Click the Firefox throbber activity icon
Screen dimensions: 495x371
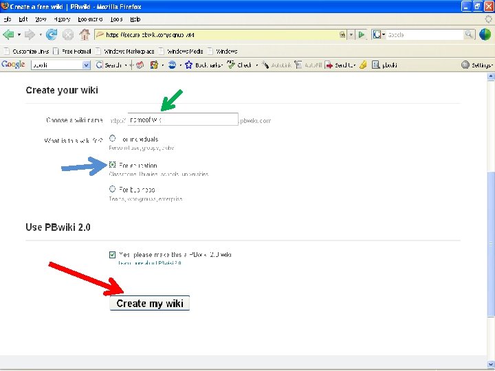(x=488, y=19)
